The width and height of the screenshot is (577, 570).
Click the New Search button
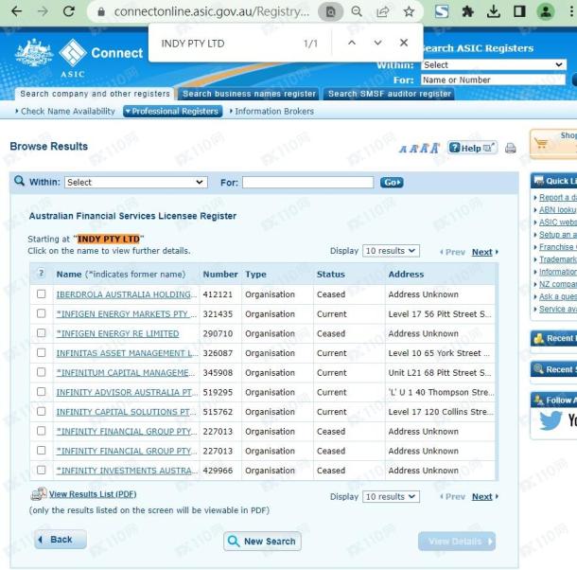click(262, 542)
